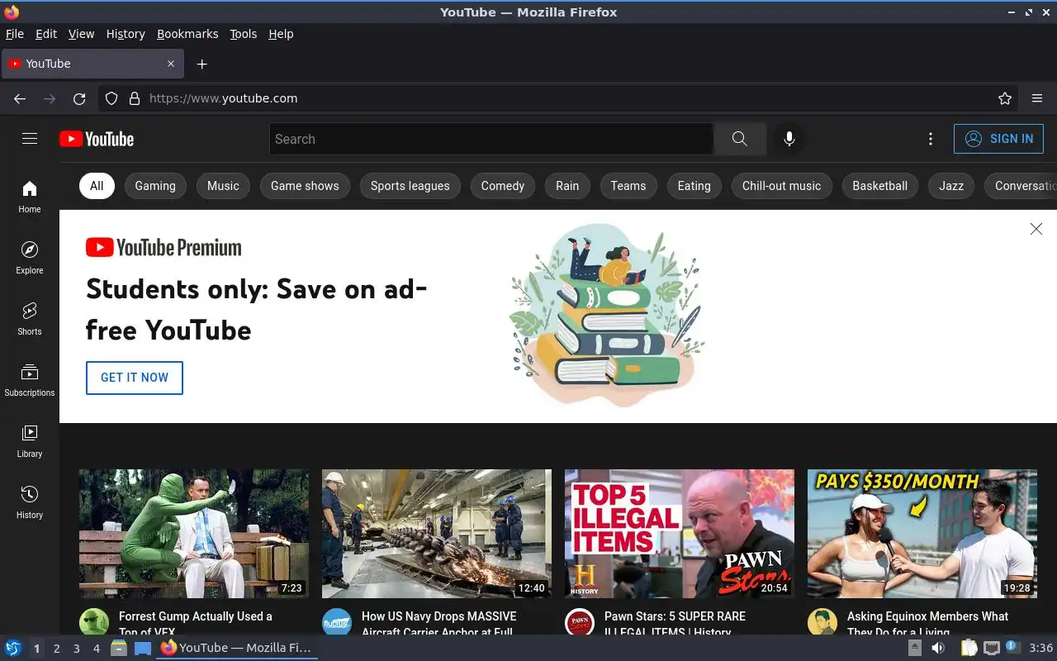This screenshot has height=661, width=1057.
Task: Open the Help menu
Action: click(281, 34)
